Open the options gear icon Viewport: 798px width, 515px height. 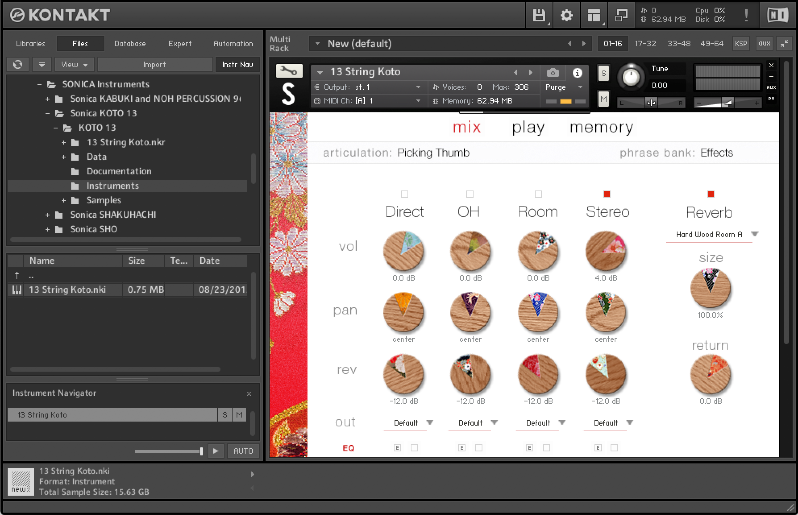pyautogui.click(x=566, y=16)
